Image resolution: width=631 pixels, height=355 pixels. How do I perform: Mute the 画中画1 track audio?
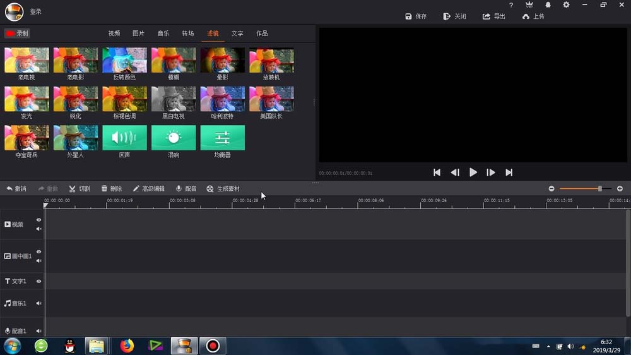(x=38, y=261)
